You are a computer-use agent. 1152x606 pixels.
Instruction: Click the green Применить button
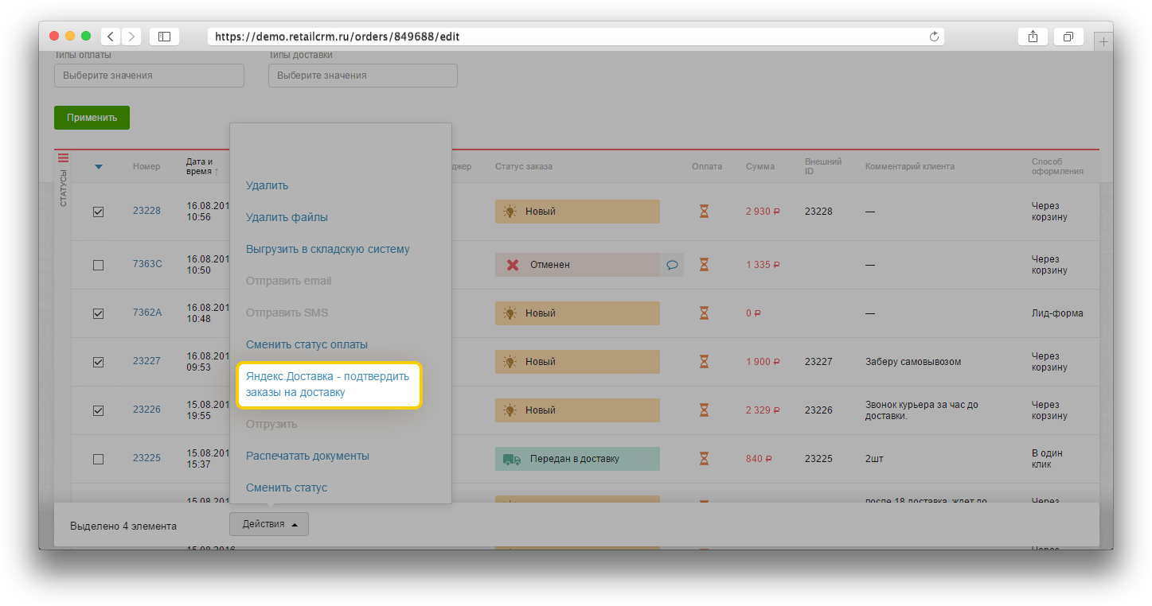click(x=92, y=118)
